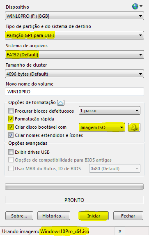Open the Histórico... log button

point(54,216)
